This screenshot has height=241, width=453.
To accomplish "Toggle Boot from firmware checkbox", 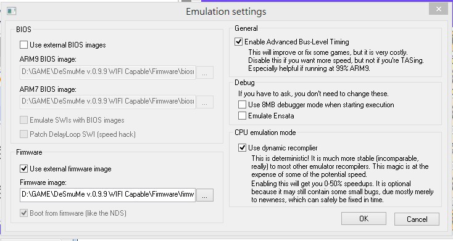I will pos(23,213).
